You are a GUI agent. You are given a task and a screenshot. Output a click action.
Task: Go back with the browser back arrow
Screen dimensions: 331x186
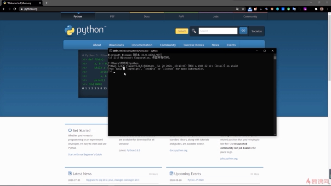point(4,9)
